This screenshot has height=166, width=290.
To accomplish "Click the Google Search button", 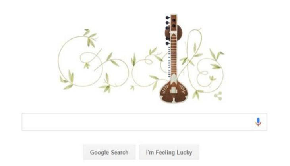I will pos(109,153).
